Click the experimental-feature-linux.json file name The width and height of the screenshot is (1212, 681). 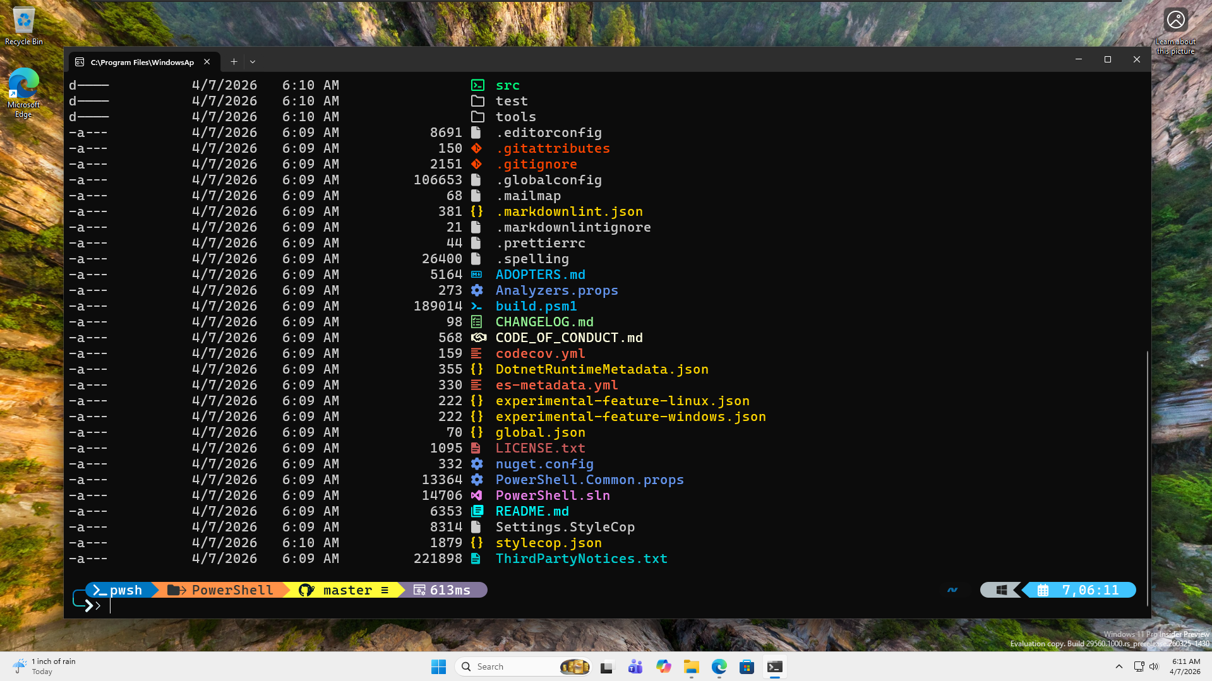[623, 401]
